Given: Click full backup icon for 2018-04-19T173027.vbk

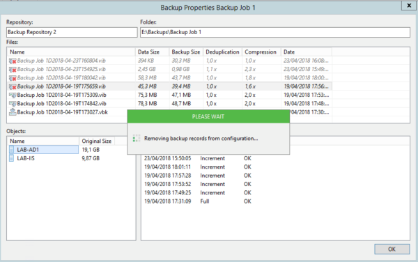Looking at the screenshot, I should tap(13, 112).
